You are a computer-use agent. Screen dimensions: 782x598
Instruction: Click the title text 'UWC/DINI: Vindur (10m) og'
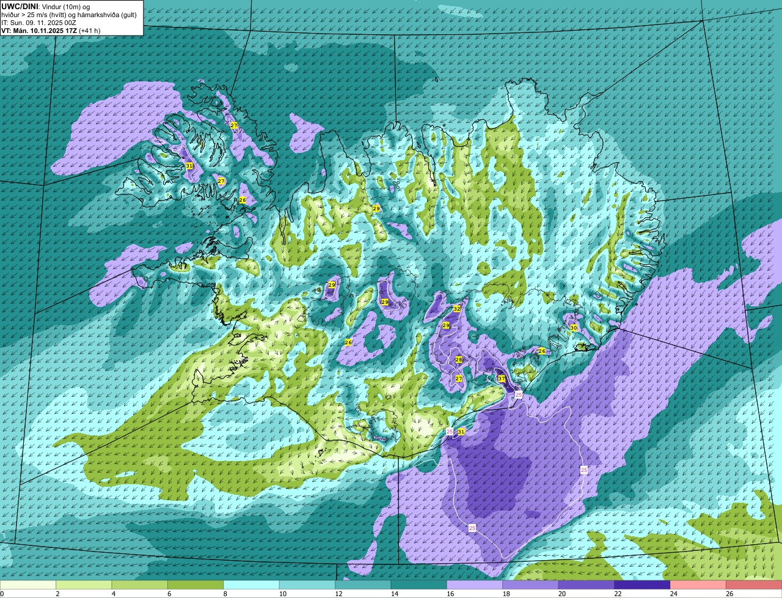click(45, 7)
